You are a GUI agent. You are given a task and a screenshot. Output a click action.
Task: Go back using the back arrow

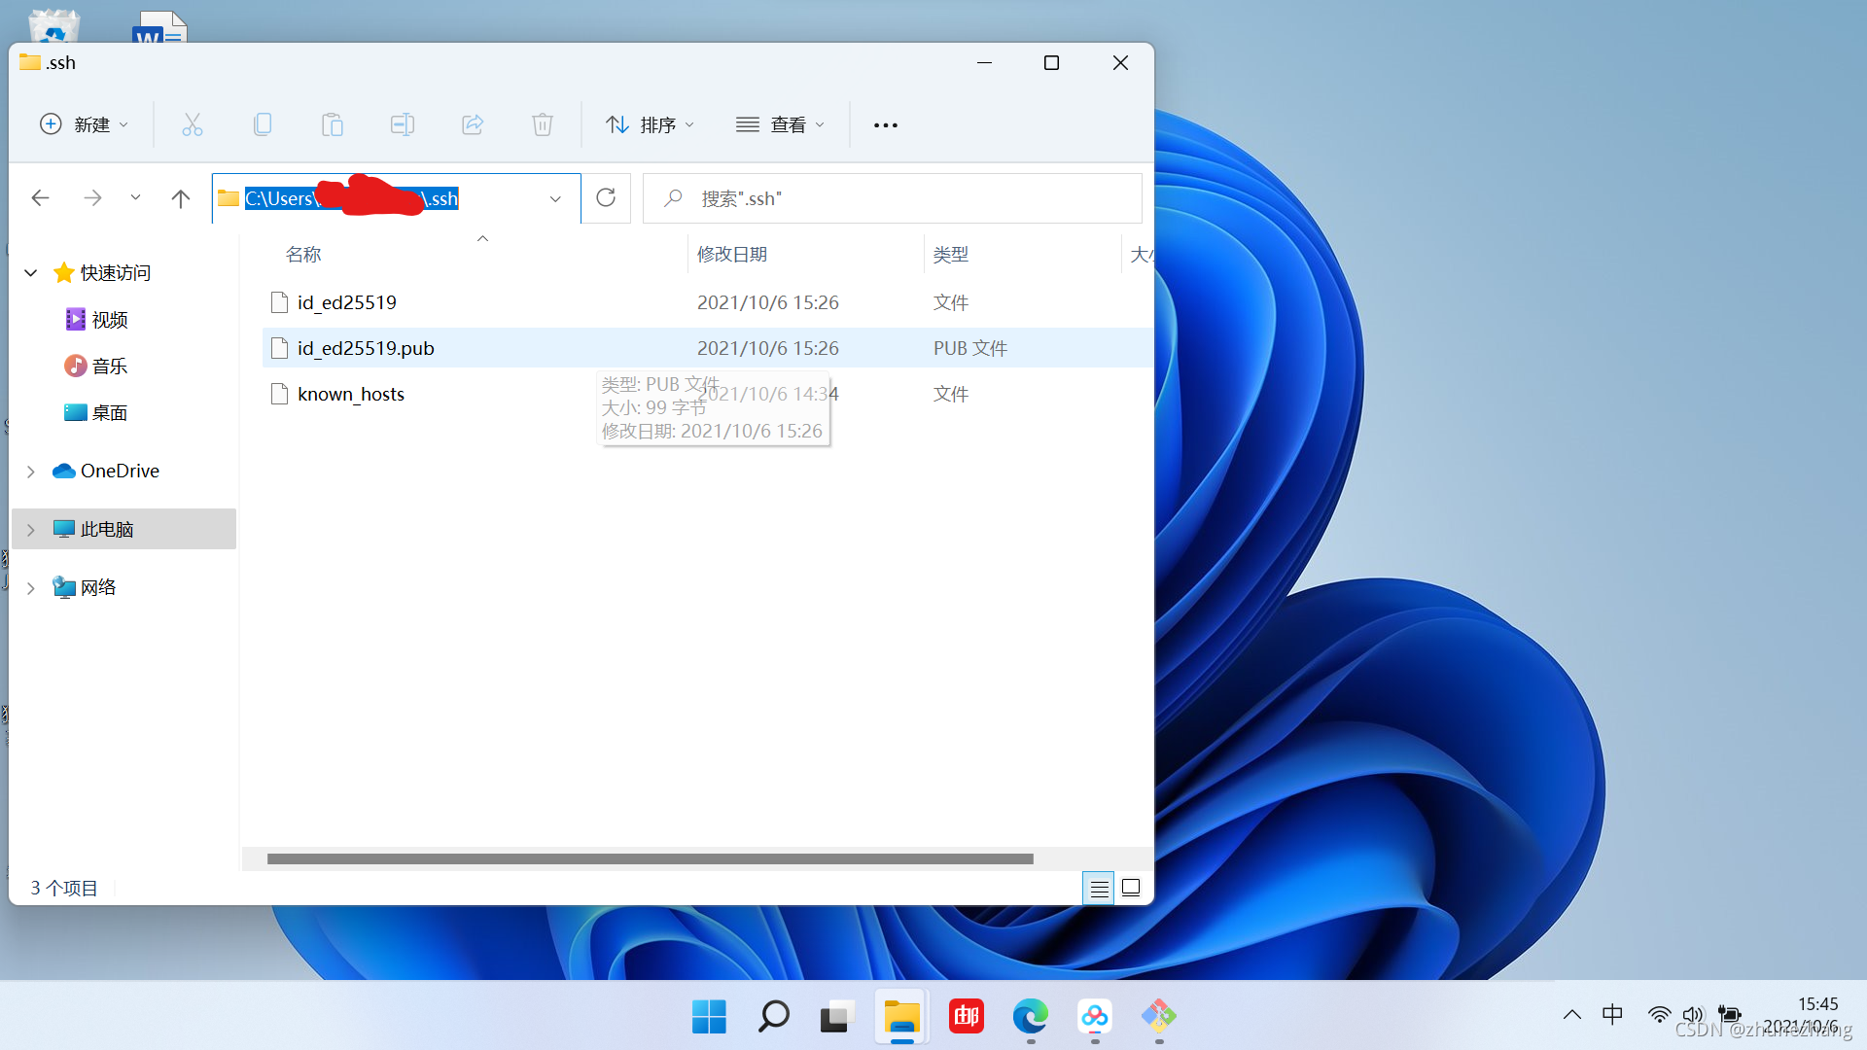pyautogui.click(x=40, y=197)
